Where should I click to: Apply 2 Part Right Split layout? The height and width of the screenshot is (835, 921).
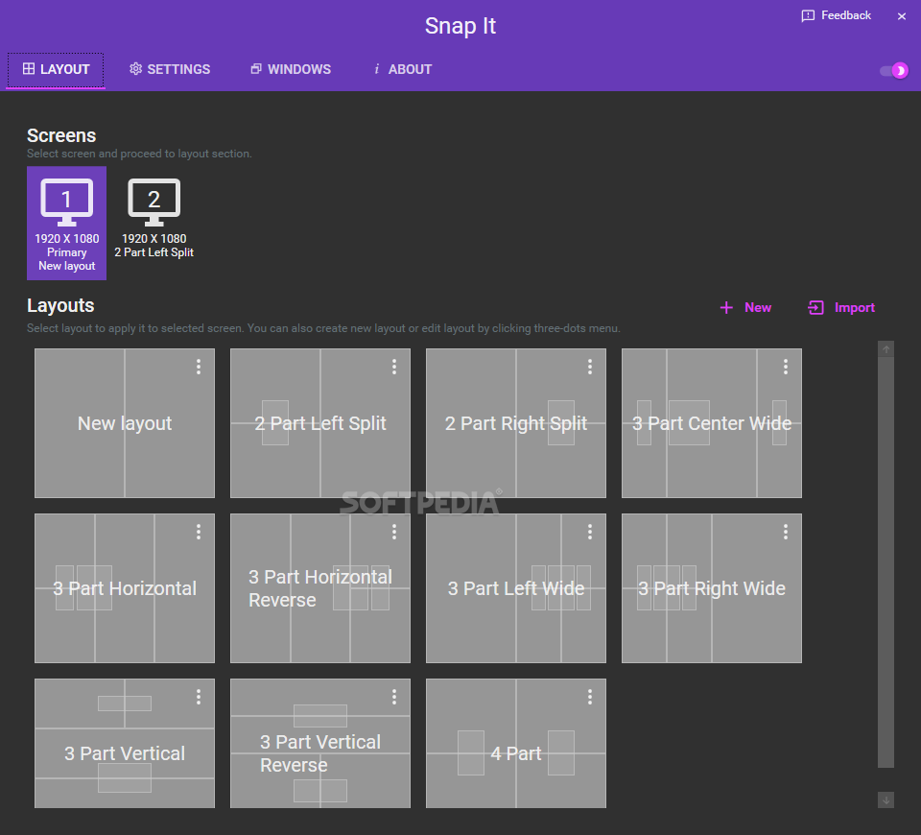tap(516, 423)
